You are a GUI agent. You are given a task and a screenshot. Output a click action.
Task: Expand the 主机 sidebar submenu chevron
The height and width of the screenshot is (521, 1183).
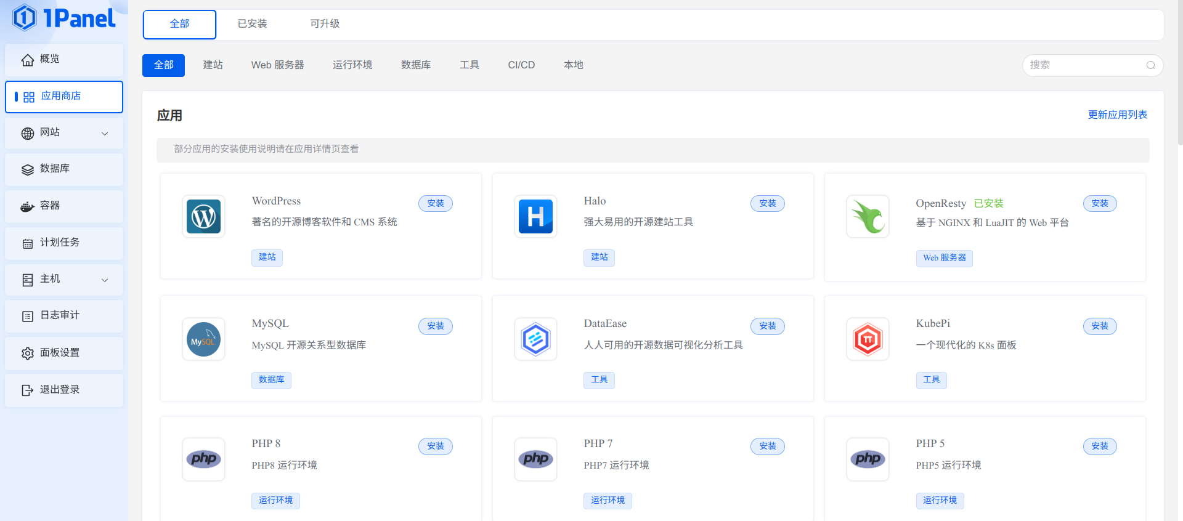(x=105, y=280)
